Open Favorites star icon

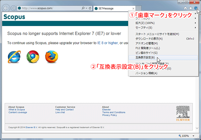pyautogui.click(x=191, y=8)
